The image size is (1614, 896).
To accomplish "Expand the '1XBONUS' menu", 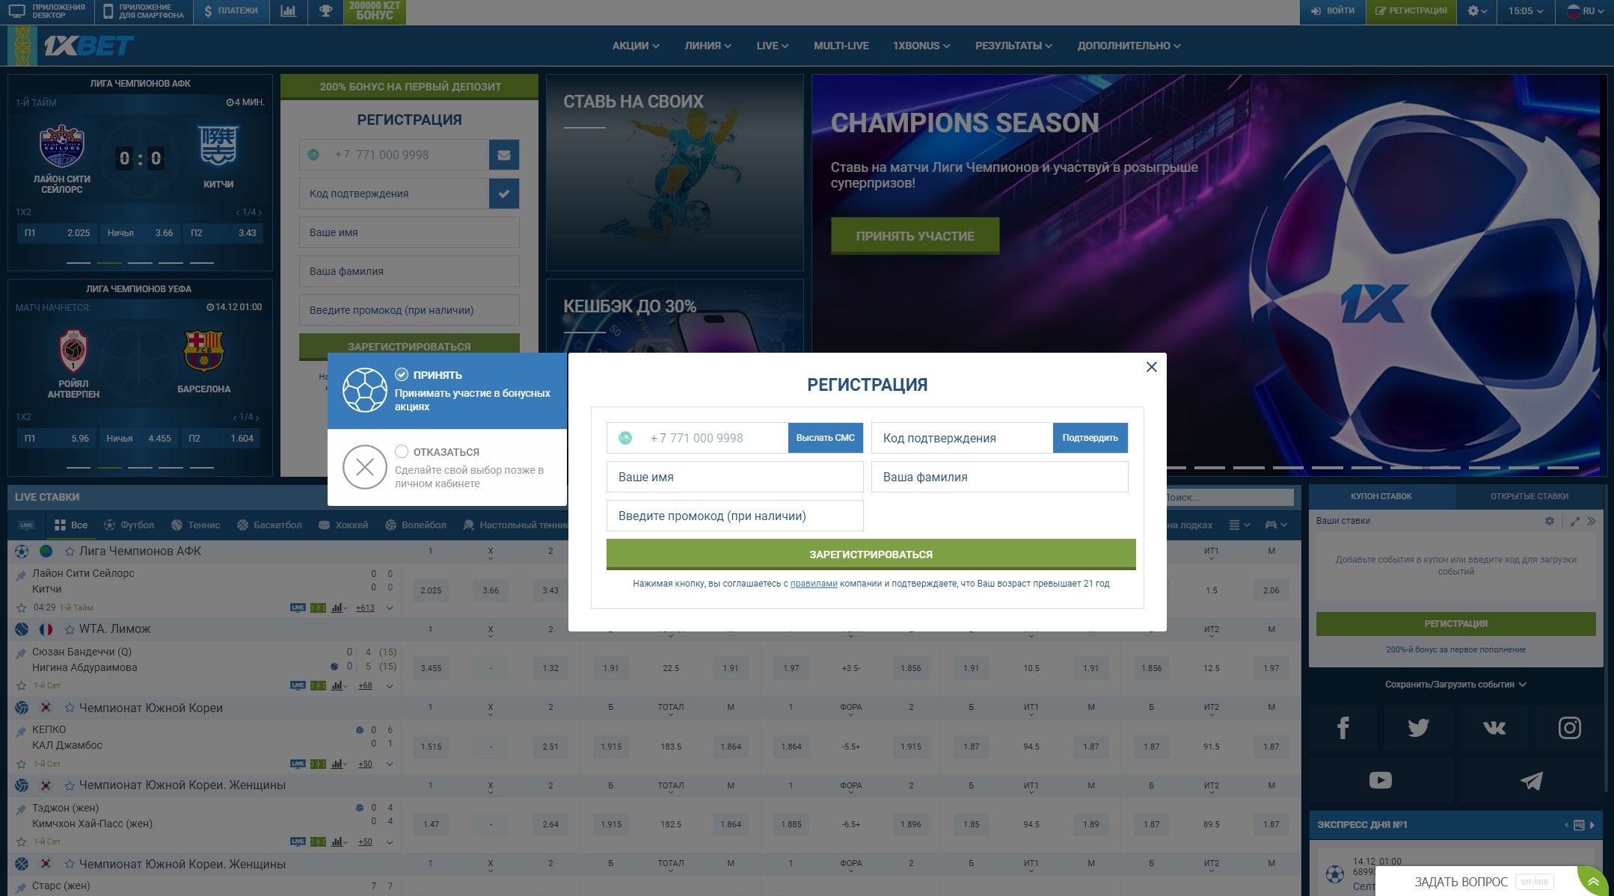I will pos(921,46).
